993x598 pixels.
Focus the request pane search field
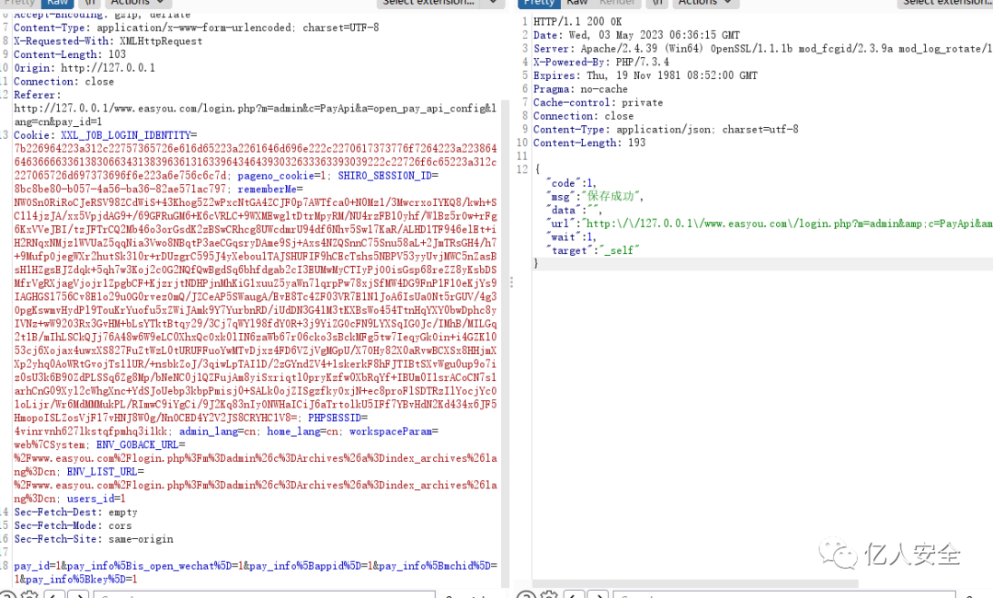tap(264, 595)
